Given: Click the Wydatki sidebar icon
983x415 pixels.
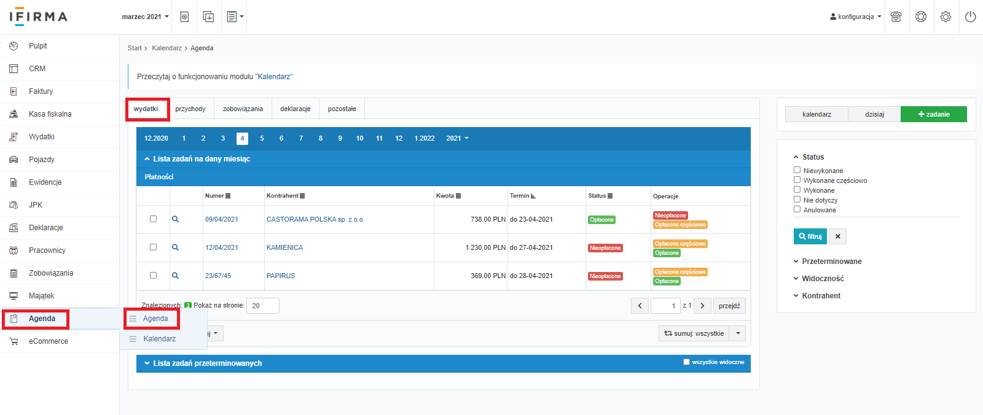Looking at the screenshot, I should pos(14,137).
